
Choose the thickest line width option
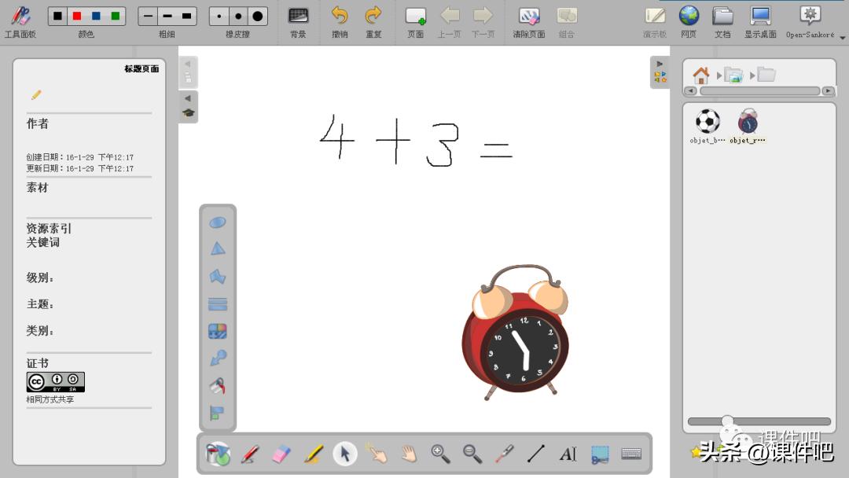[187, 17]
